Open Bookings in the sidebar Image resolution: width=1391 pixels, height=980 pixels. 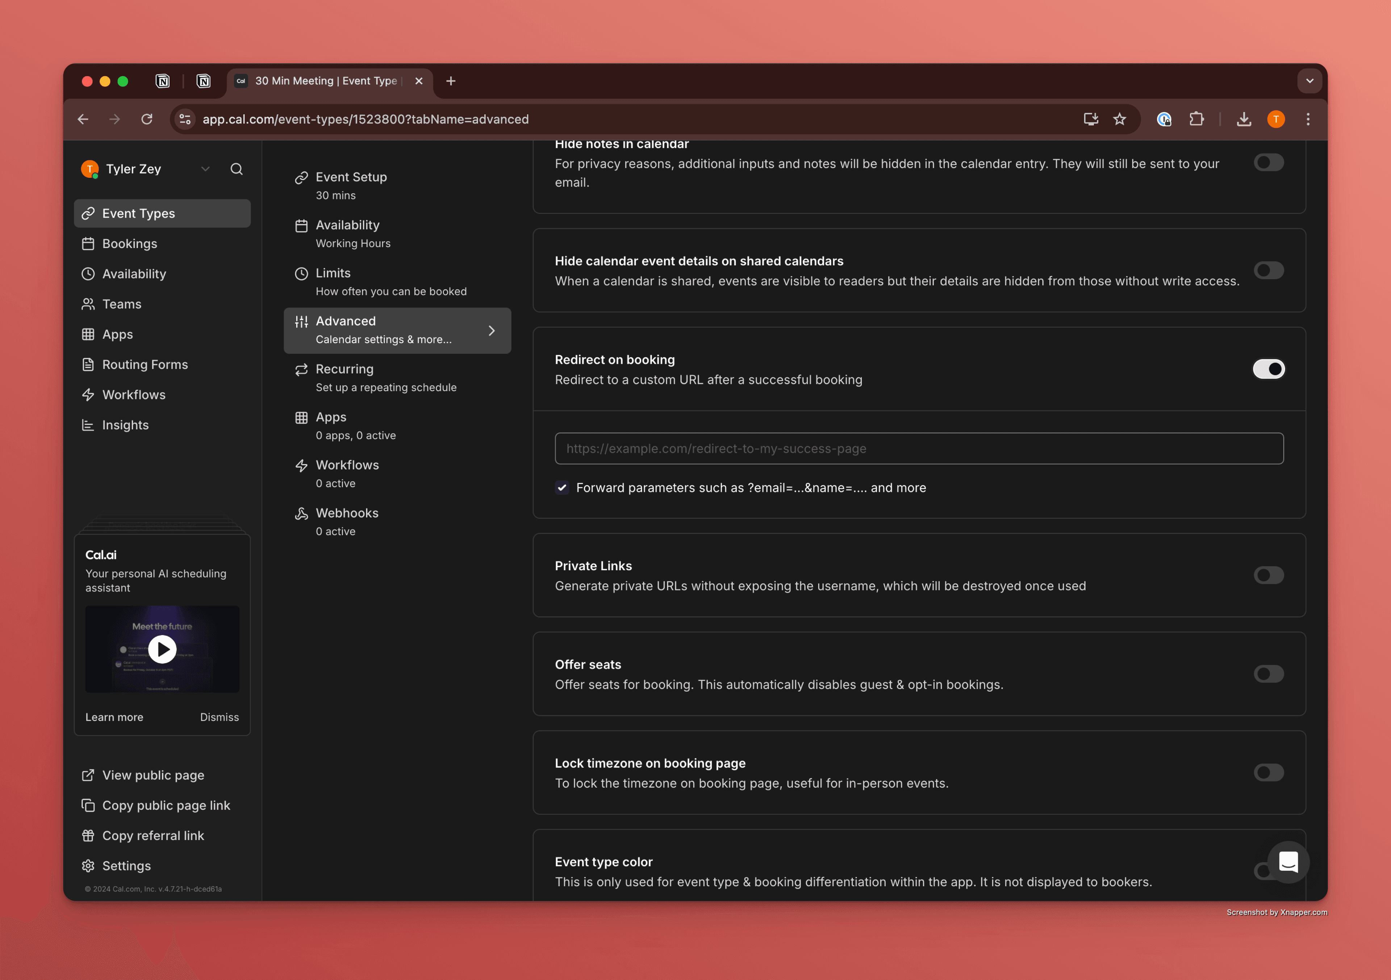coord(130,243)
